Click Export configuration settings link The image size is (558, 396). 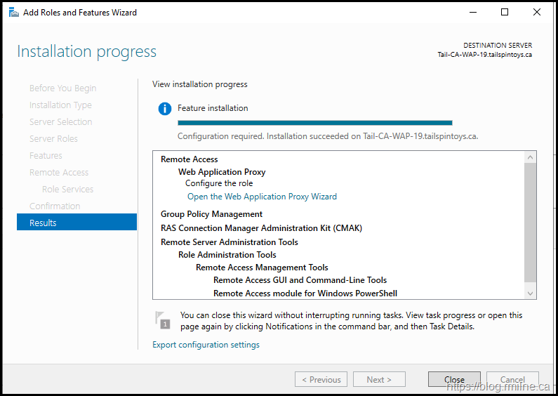[x=206, y=345]
